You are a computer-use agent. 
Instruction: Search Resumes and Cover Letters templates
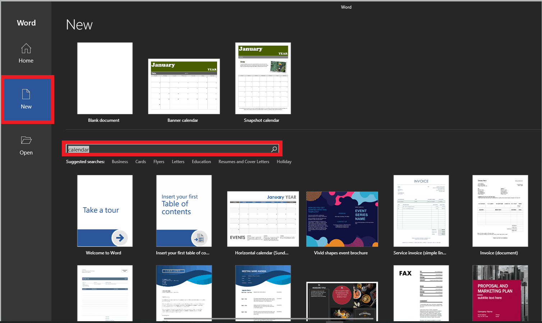pos(244,162)
